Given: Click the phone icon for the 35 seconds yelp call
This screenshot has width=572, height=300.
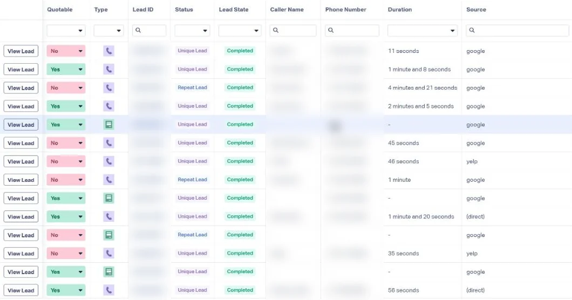Looking at the screenshot, I should (x=108, y=253).
